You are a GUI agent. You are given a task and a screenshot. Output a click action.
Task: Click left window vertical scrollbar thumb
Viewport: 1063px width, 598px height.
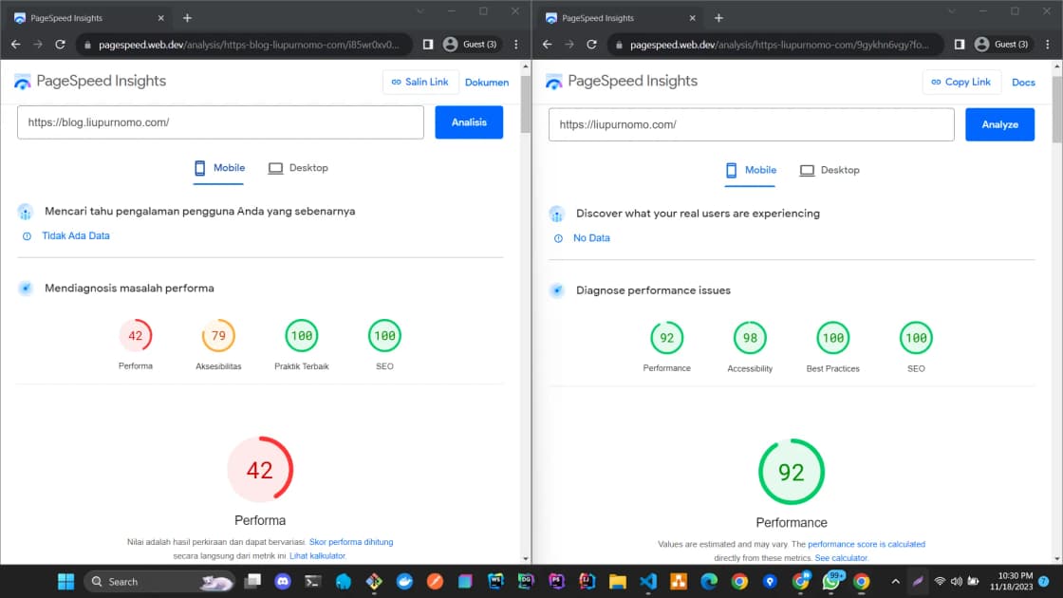pyautogui.click(x=526, y=103)
